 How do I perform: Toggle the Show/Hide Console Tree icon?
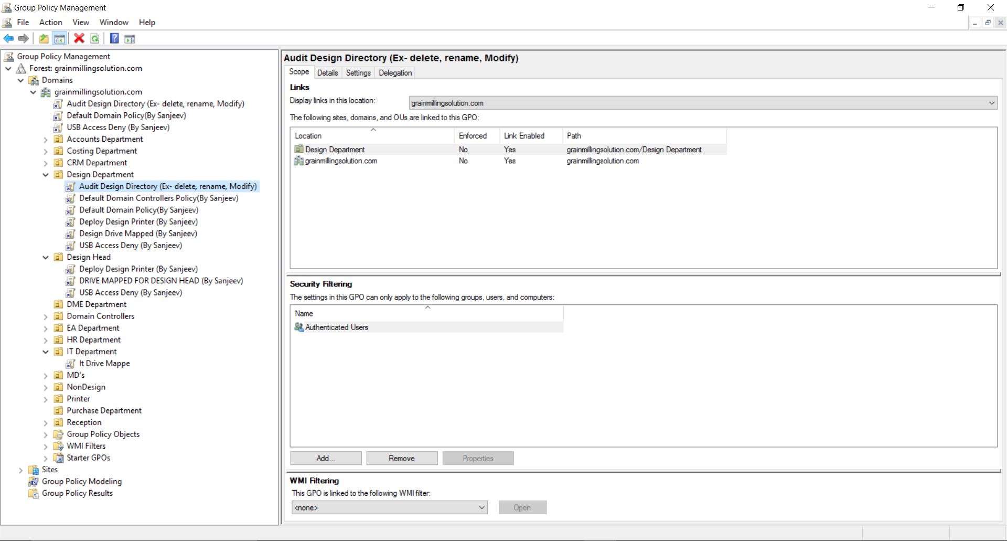click(60, 38)
